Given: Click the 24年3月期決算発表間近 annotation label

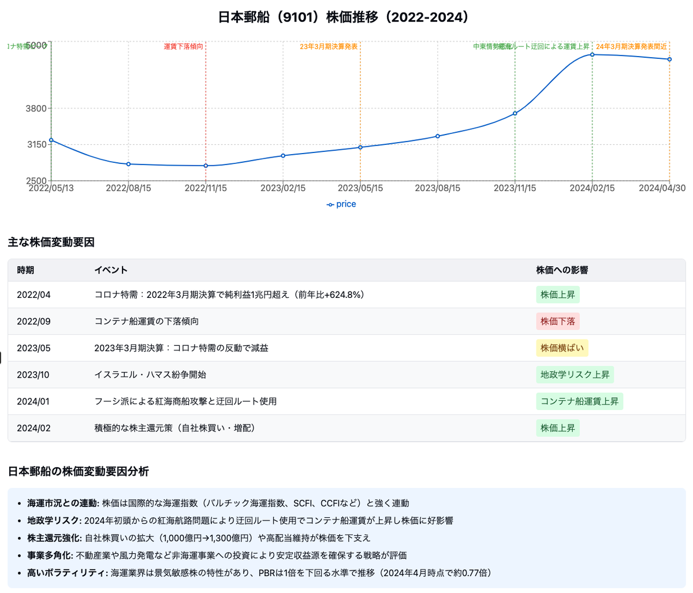Looking at the screenshot, I should pyautogui.click(x=631, y=46).
